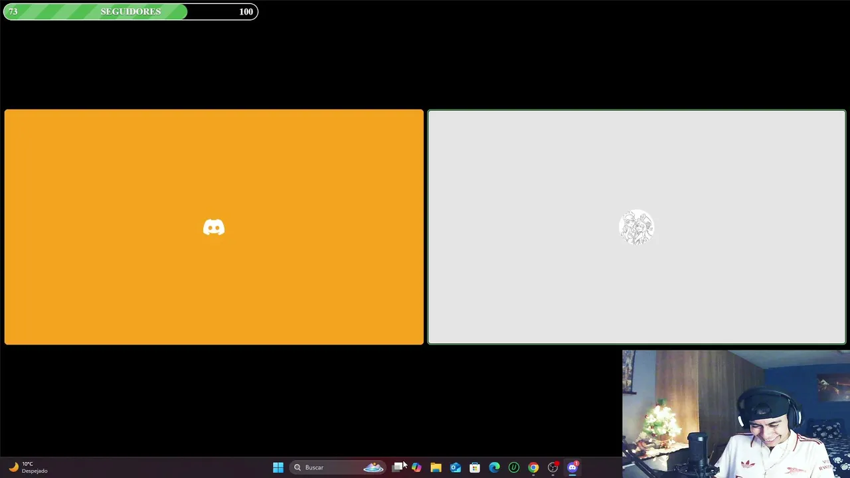Viewport: 850px width, 478px height.
Task: Click the Seguidores follower goal bar
Action: pos(131,11)
